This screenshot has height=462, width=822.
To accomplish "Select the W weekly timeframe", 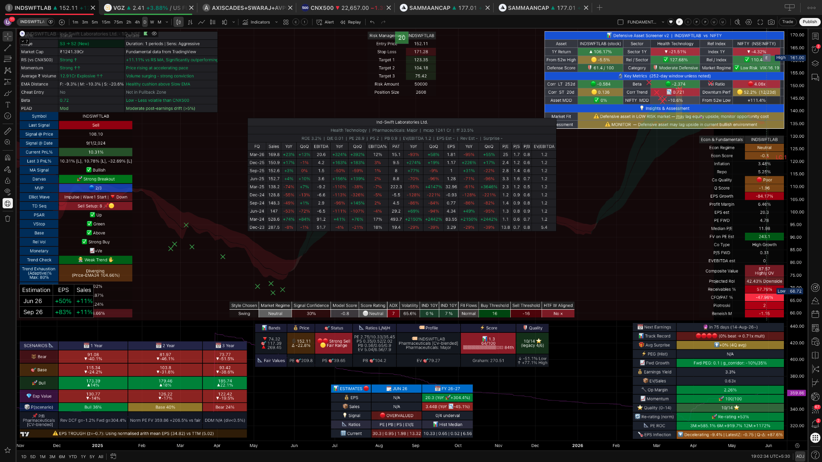I will (152, 22).
